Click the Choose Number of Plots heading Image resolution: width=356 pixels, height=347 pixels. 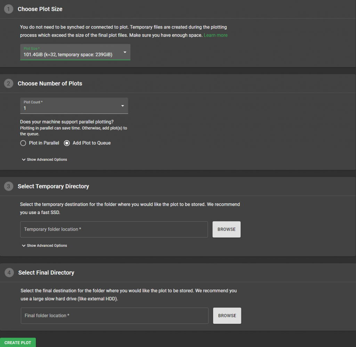pyautogui.click(x=50, y=84)
